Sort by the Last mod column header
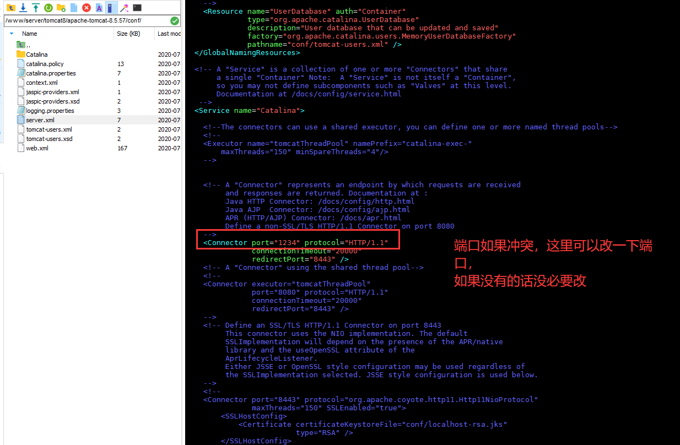The image size is (680, 445). [x=169, y=34]
